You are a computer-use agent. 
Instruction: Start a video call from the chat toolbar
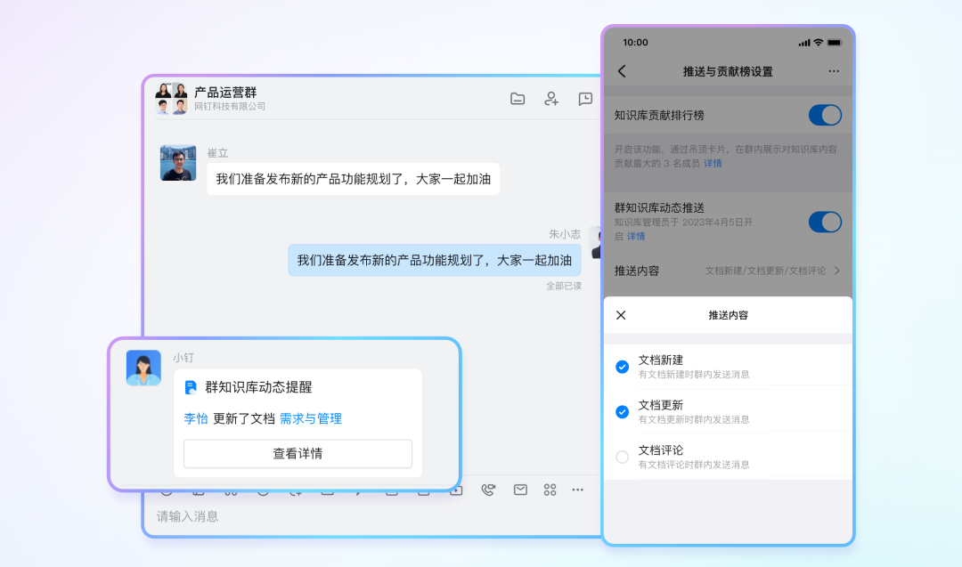(x=488, y=490)
